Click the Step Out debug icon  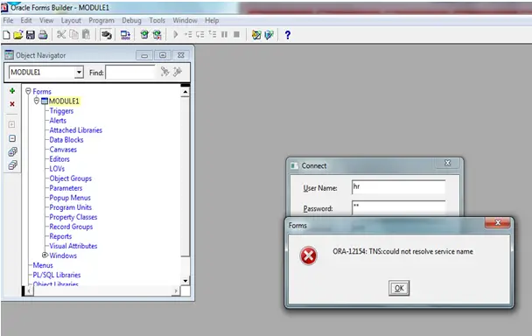pos(213,34)
